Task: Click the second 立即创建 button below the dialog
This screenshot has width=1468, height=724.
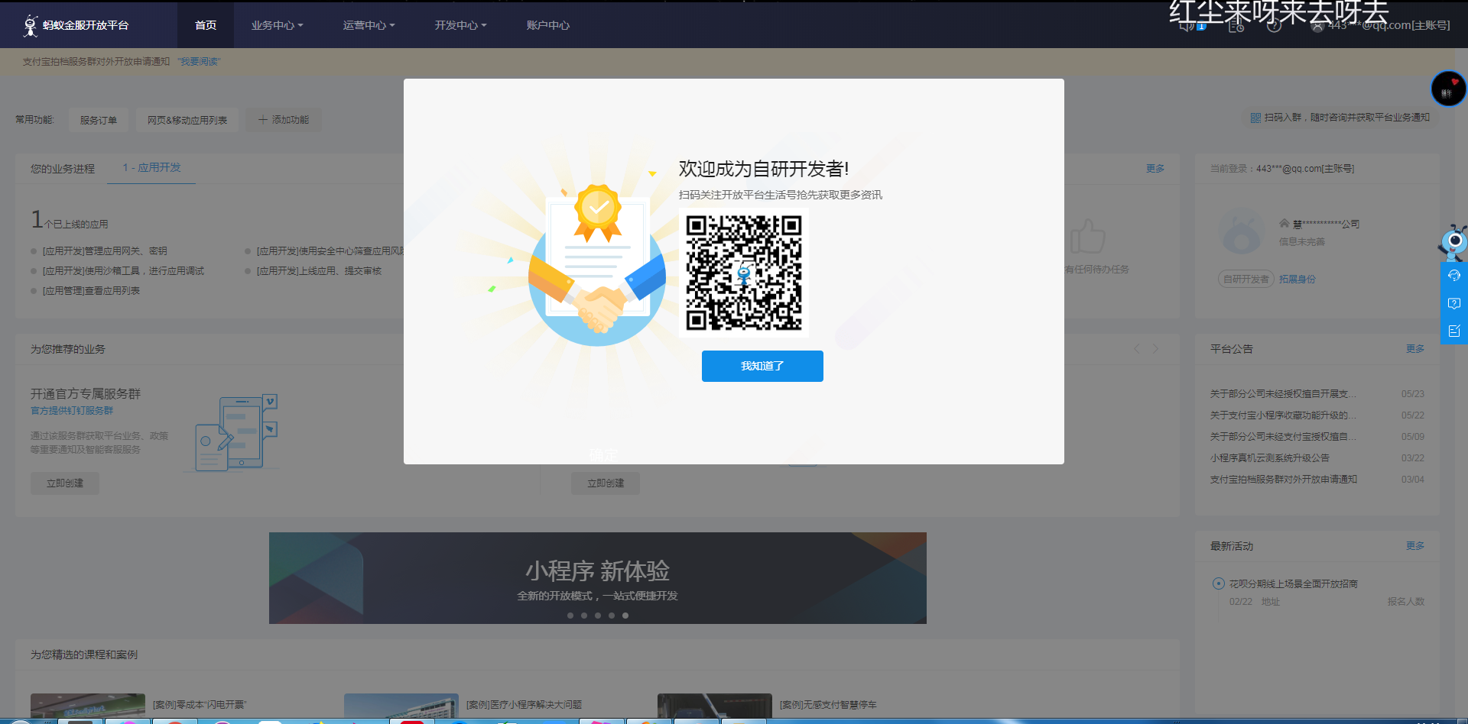Action: click(x=606, y=483)
